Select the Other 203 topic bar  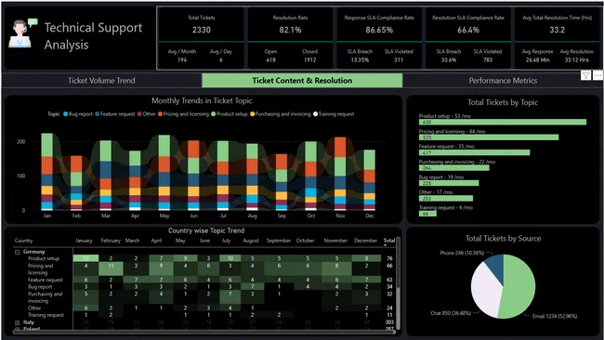pos(446,199)
